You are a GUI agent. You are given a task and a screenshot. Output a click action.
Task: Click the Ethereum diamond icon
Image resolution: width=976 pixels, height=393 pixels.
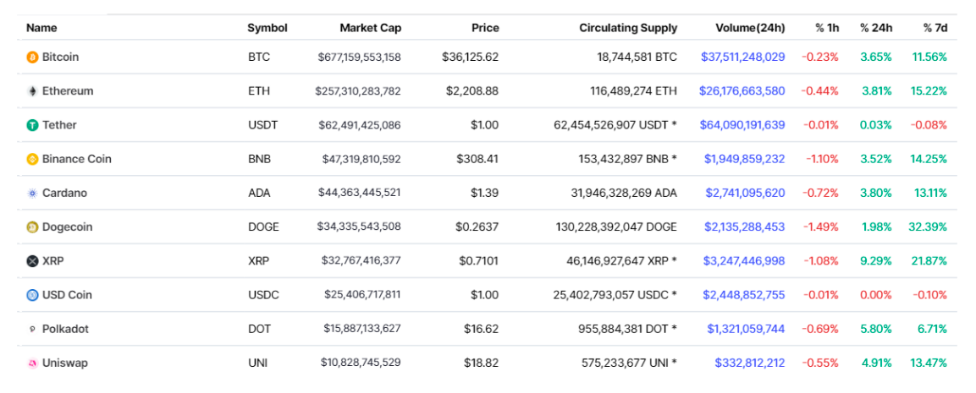click(33, 91)
